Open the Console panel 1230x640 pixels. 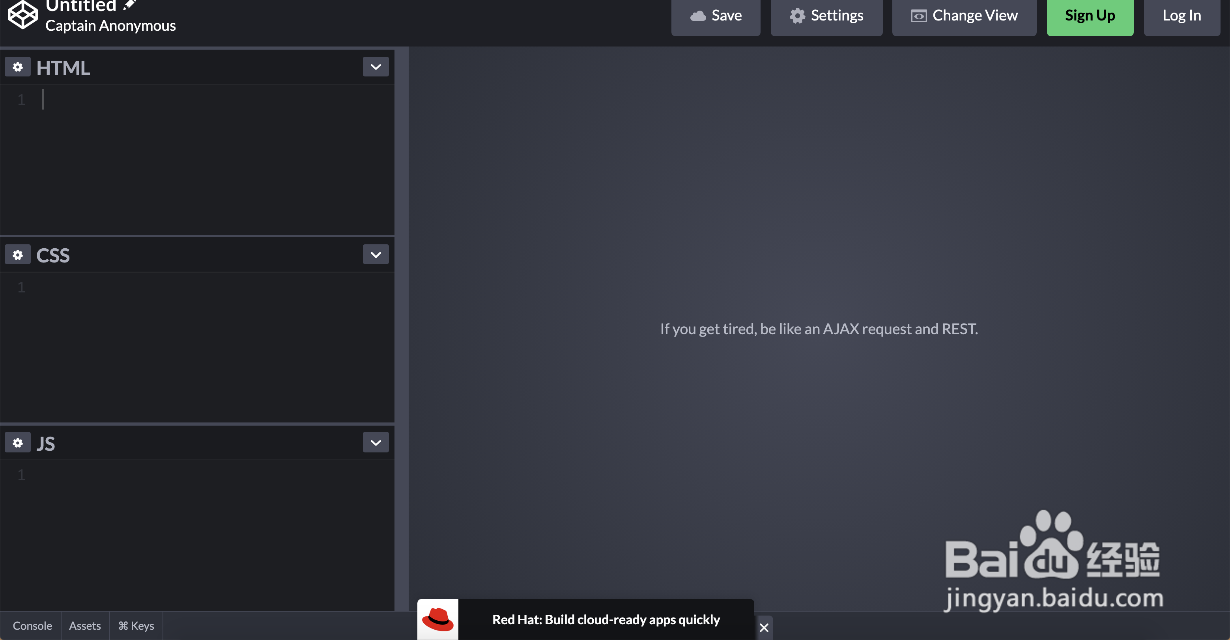point(32,626)
